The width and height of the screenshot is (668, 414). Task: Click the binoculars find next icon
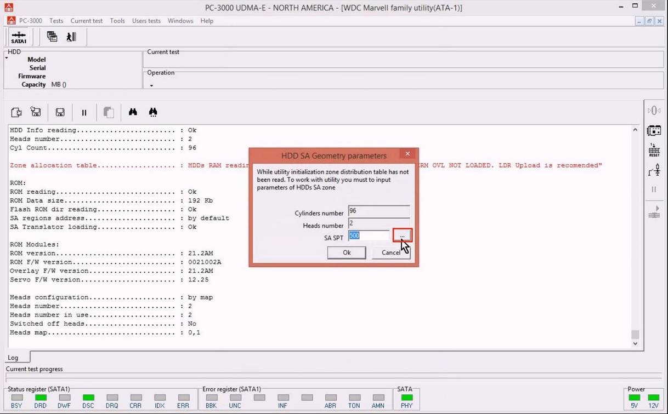[153, 112]
